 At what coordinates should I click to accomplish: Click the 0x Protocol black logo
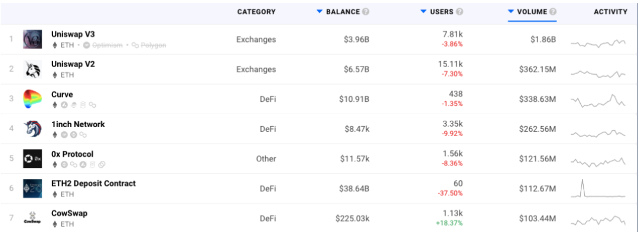[x=32, y=158]
